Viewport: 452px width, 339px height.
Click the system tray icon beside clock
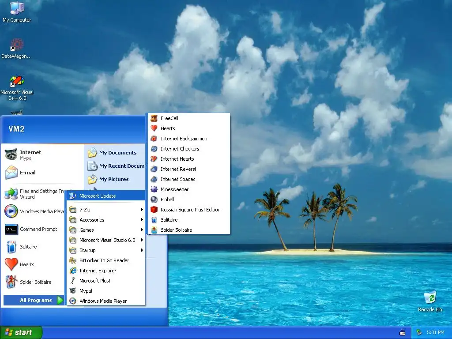(x=419, y=333)
